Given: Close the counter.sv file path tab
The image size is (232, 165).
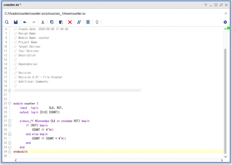Looking at the screenshot, I should click(x=226, y=14).
